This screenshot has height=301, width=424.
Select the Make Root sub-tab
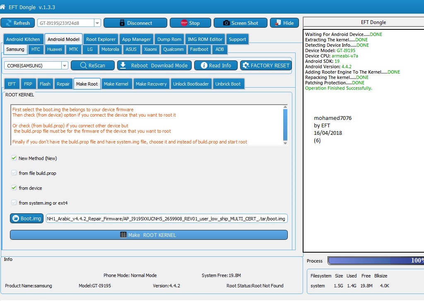coord(87,84)
